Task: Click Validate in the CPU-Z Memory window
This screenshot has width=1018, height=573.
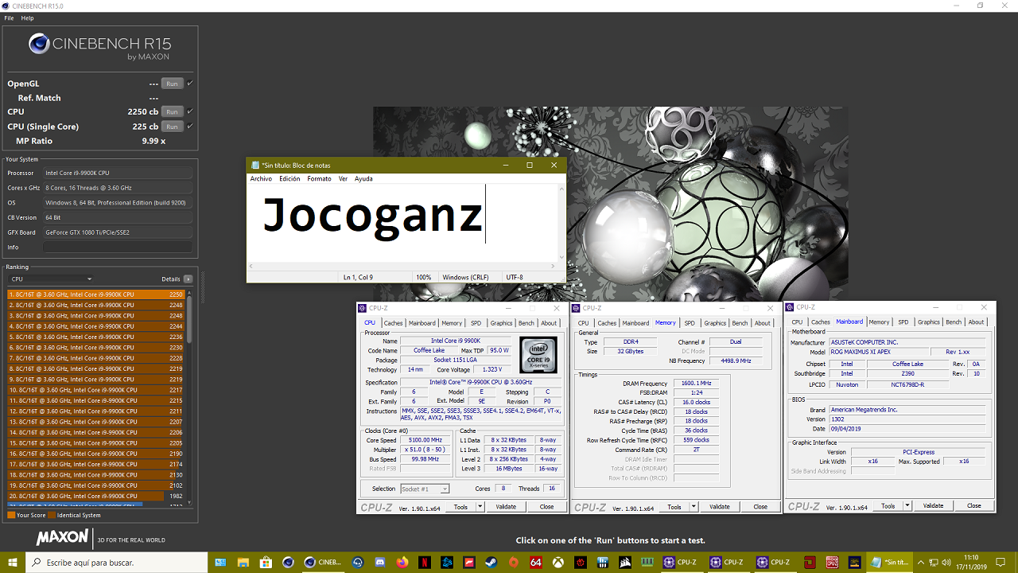Action: [x=719, y=507]
